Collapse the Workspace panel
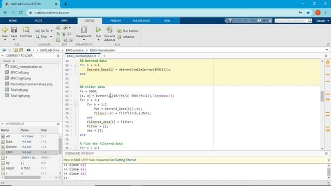 click(x=3, y=124)
